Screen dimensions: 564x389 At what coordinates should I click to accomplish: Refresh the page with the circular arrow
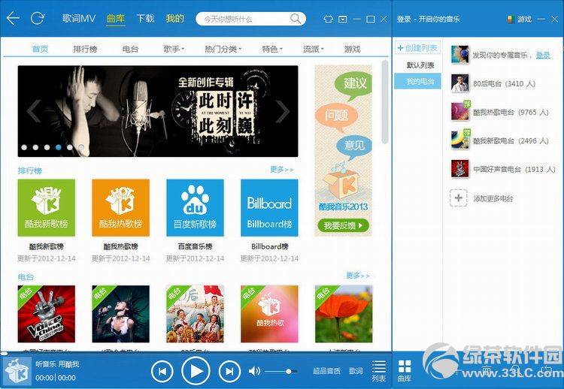tap(38, 18)
